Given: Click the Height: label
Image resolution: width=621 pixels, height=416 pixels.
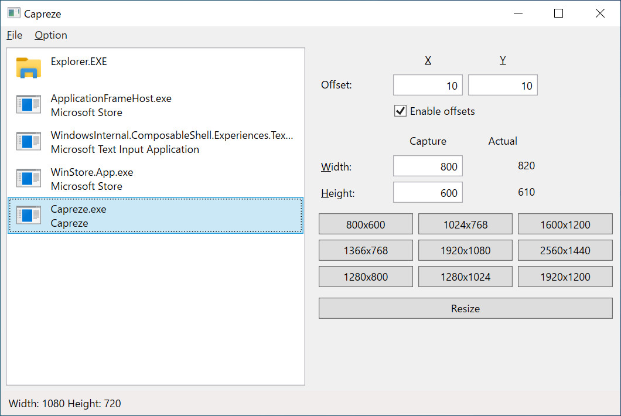Looking at the screenshot, I should coord(338,193).
